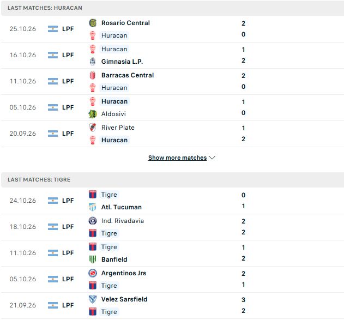Click Argentina flag on 25.10.26 match
This screenshot has height=320, width=344.
pyautogui.click(x=53, y=29)
